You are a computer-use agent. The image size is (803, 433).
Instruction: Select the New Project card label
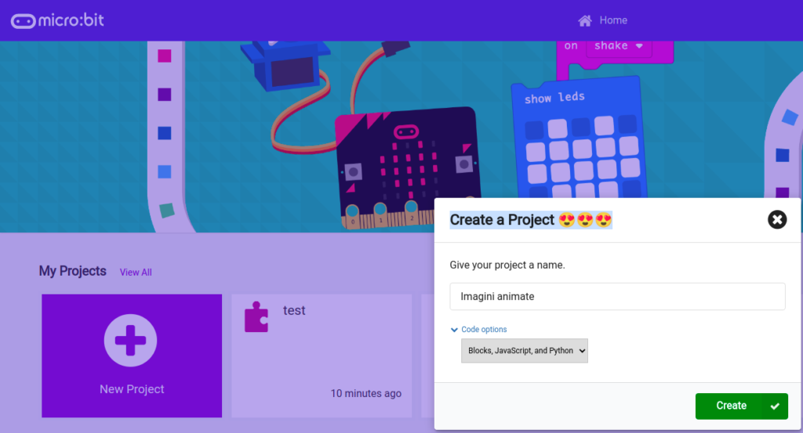132,389
